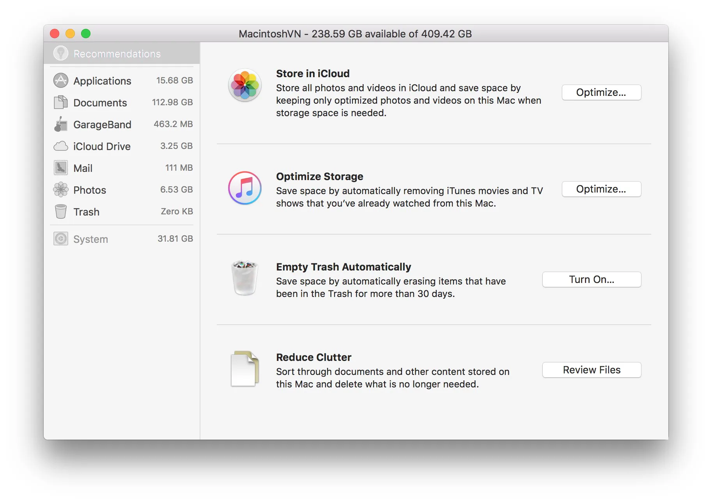This screenshot has height=502, width=712.
Task: Click the iTunes music note icon
Action: coord(245,188)
